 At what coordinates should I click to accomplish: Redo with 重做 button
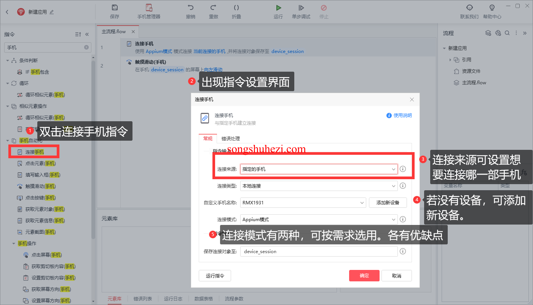[214, 12]
